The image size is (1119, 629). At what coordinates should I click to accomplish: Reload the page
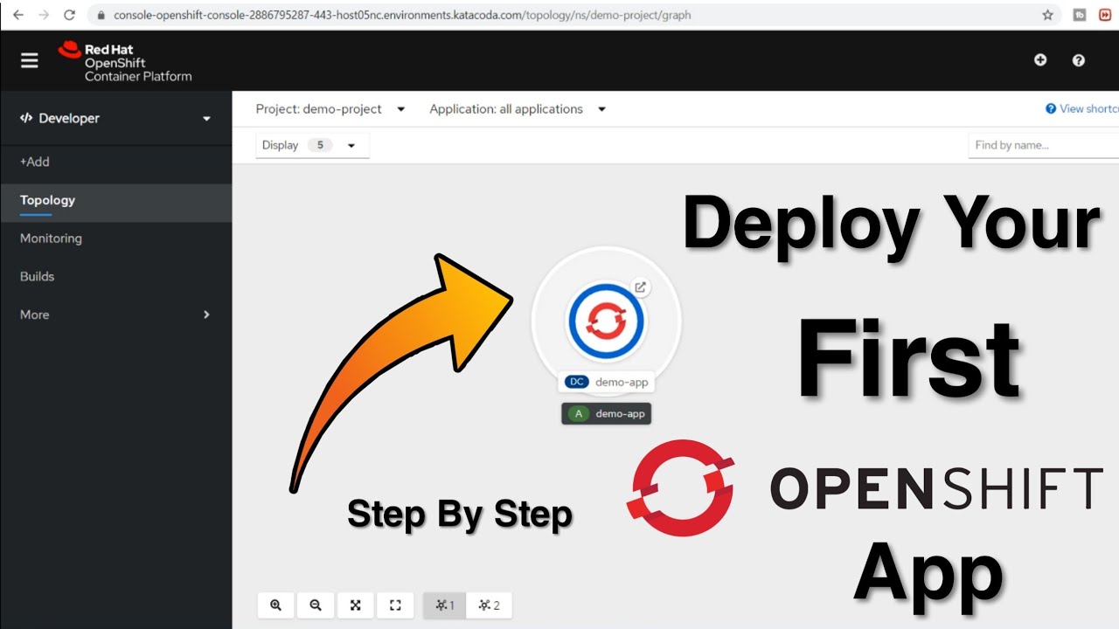70,15
